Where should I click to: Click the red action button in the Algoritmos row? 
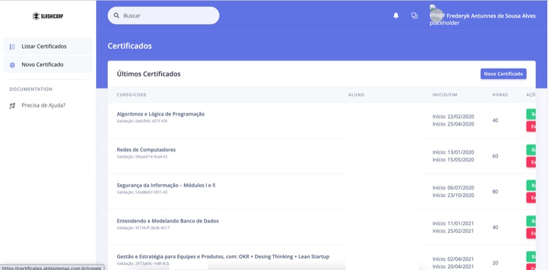pyautogui.click(x=531, y=126)
